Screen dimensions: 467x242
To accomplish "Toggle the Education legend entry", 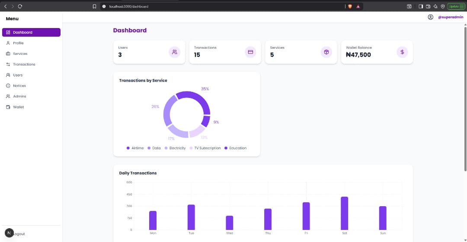I will (x=235, y=148).
